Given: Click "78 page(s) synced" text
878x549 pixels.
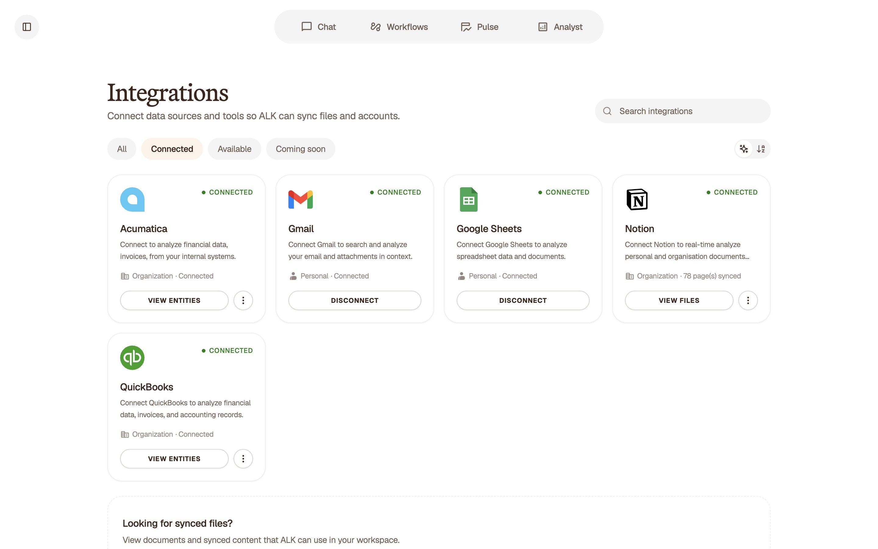Looking at the screenshot, I should [x=712, y=276].
